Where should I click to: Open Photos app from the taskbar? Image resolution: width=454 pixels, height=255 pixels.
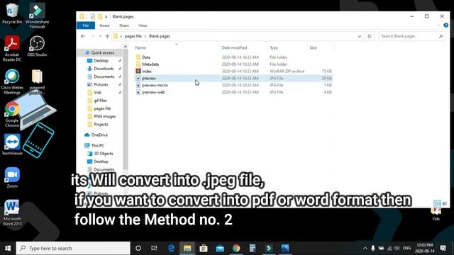(x=285, y=248)
